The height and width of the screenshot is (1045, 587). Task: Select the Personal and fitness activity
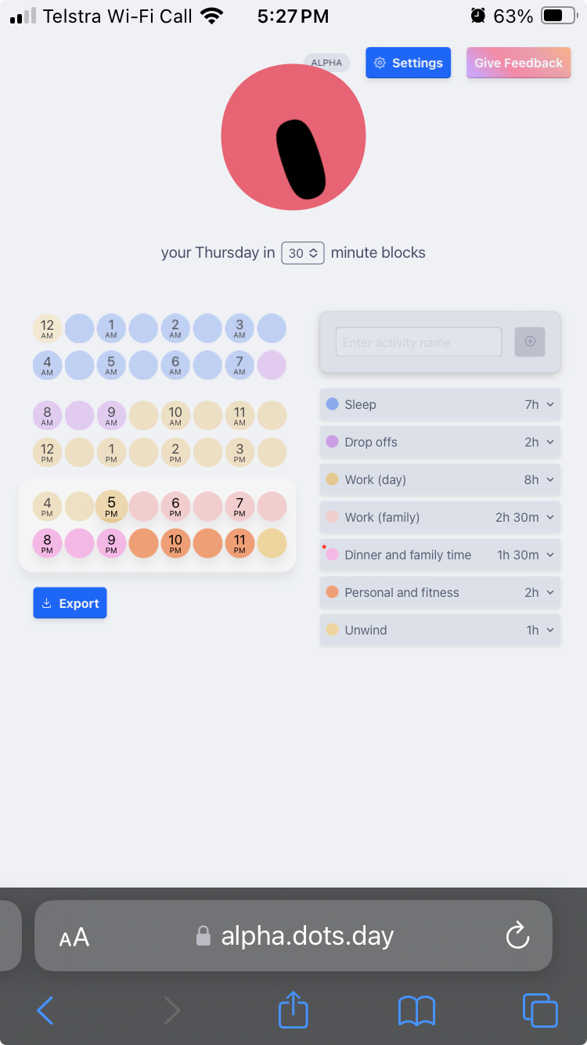402,592
